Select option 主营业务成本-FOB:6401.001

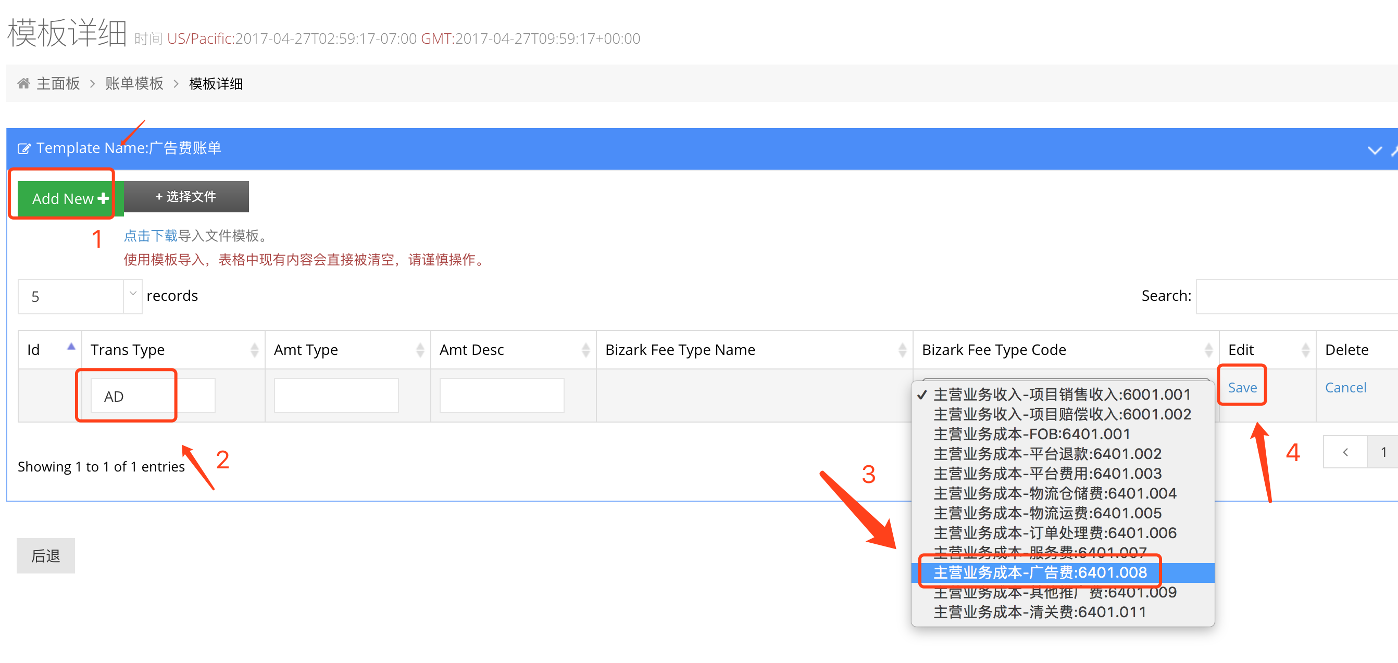pyautogui.click(x=1063, y=433)
